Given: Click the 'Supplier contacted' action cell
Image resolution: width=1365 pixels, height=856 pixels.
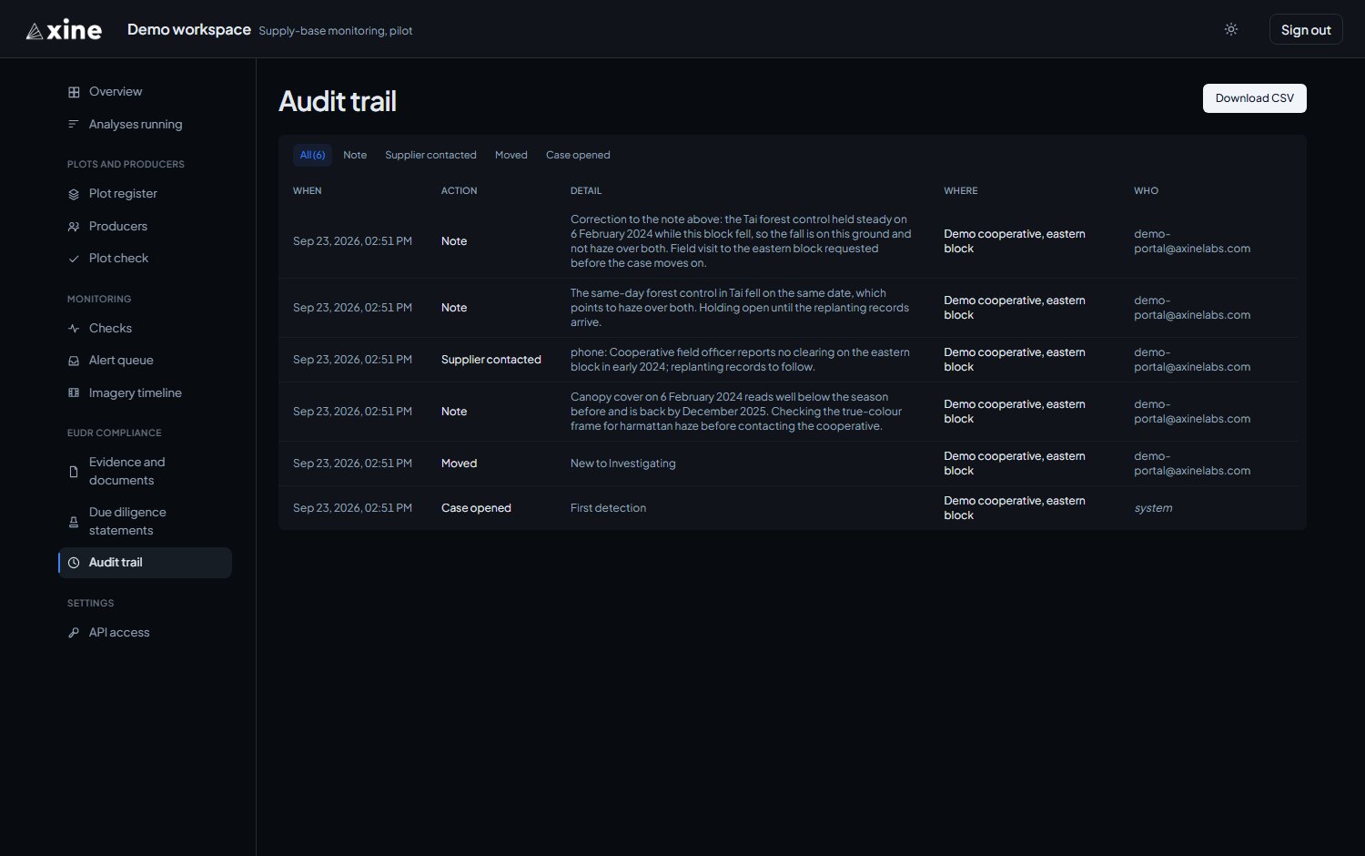Looking at the screenshot, I should coord(491,360).
